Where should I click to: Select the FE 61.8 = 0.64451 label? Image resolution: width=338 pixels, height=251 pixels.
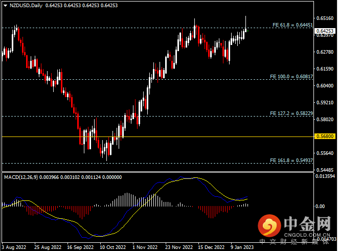(x=291, y=25)
